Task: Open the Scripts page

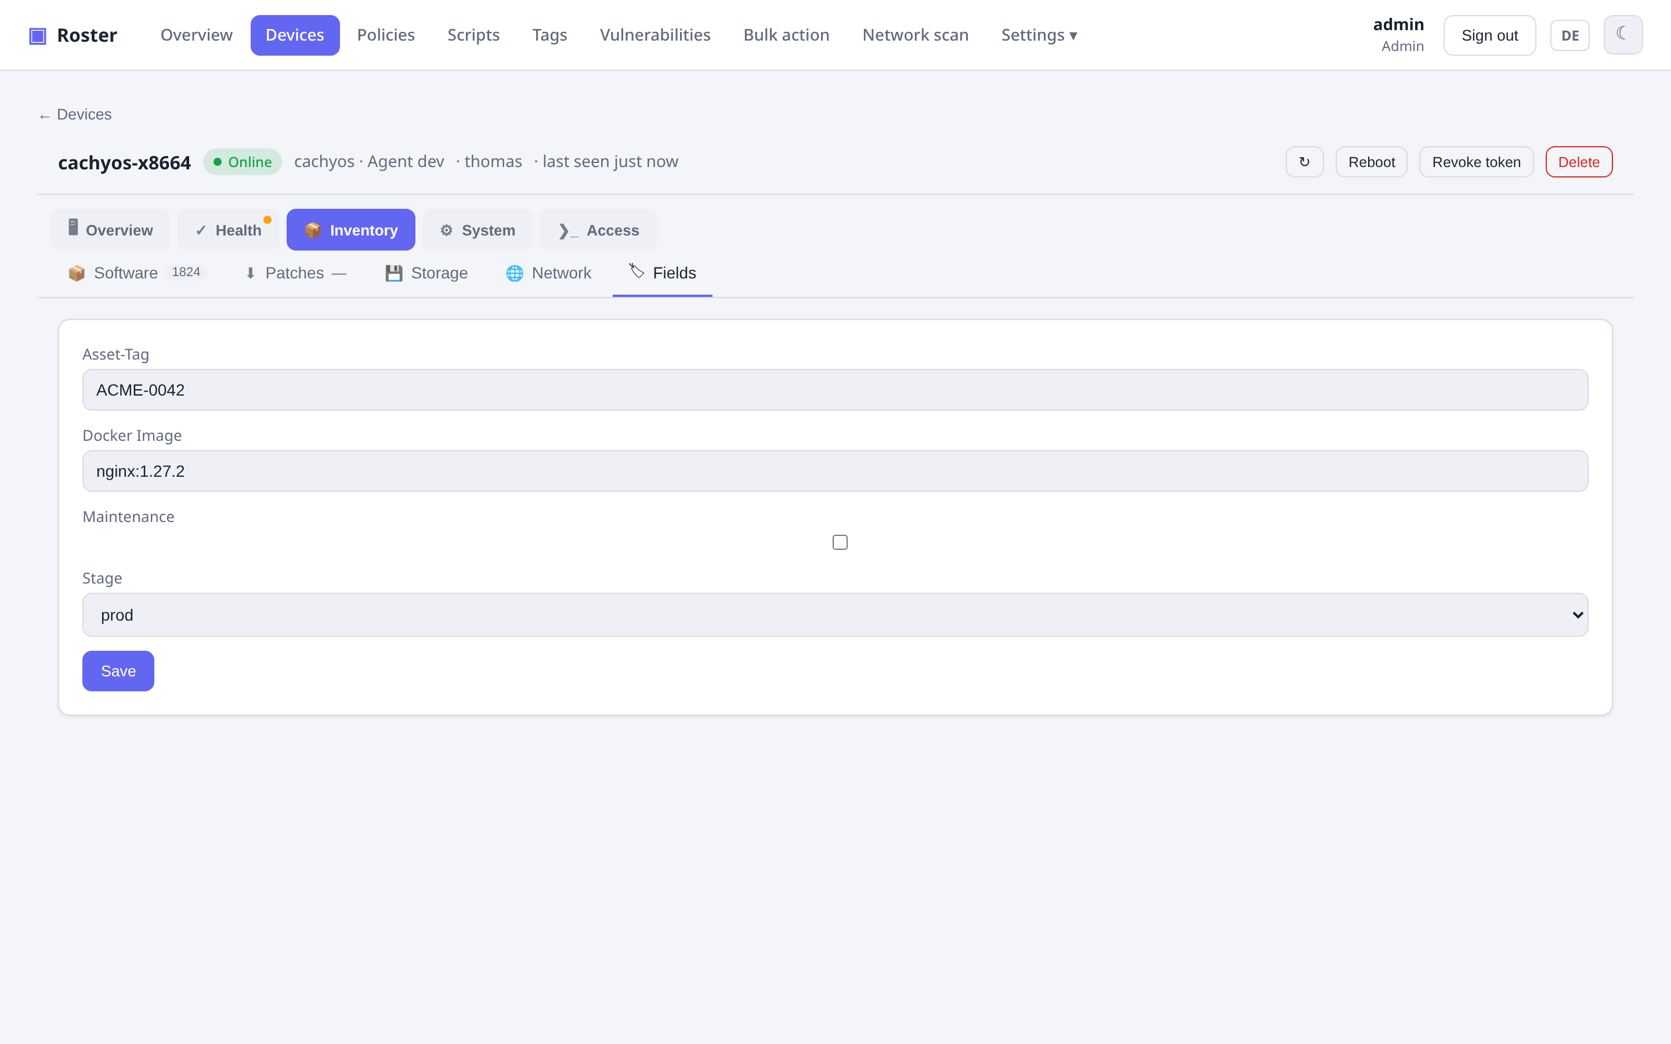Action: tap(473, 35)
